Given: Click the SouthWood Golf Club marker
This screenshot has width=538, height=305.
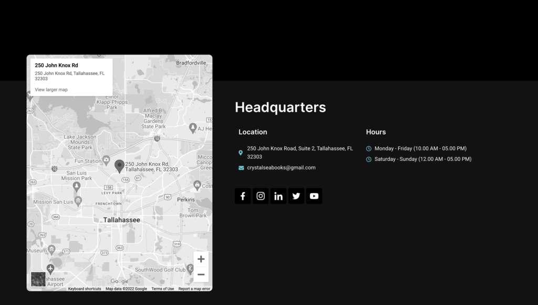Looking at the screenshot, I should (x=190, y=269).
